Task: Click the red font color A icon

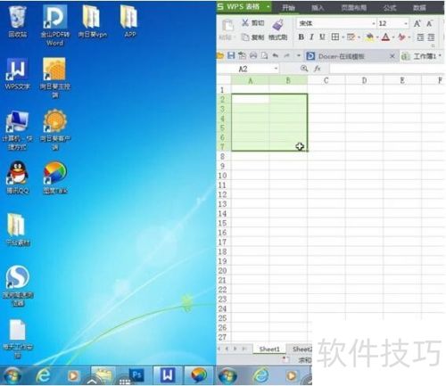Action: coord(385,37)
